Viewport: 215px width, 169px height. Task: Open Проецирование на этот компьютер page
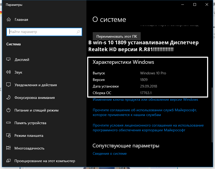click(45, 161)
